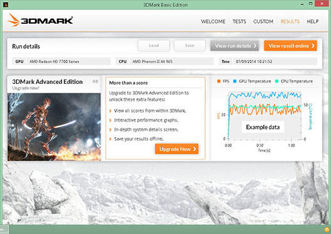Click the orange icon in the bottom-right corner
331x234 pixels.
[x=327, y=230]
